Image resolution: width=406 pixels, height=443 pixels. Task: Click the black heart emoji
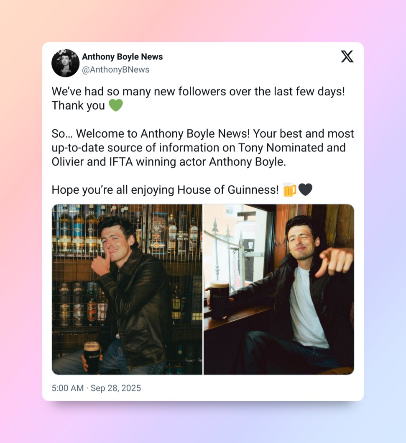pyautogui.click(x=305, y=190)
